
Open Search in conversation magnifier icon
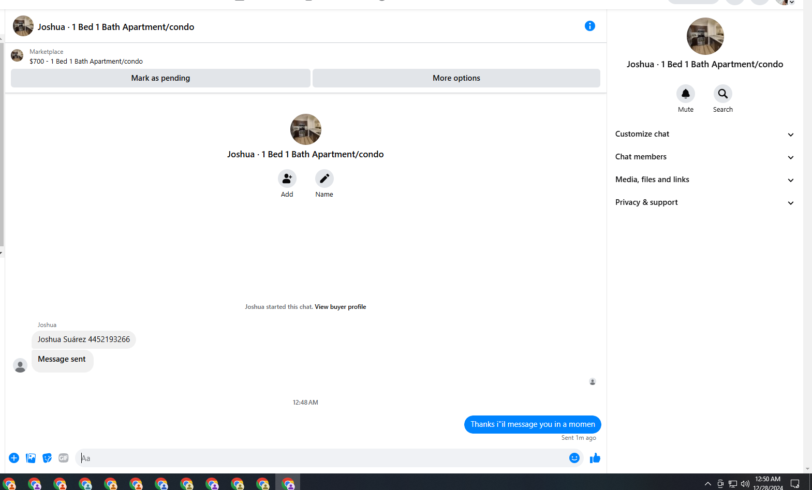[723, 94]
